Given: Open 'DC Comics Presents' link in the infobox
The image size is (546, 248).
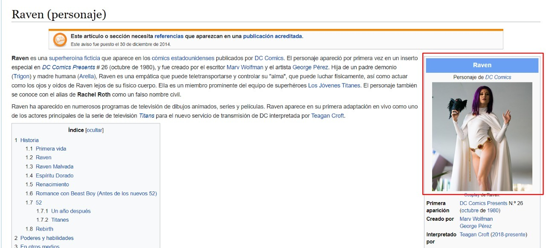Looking at the screenshot, I should pos(484,203).
